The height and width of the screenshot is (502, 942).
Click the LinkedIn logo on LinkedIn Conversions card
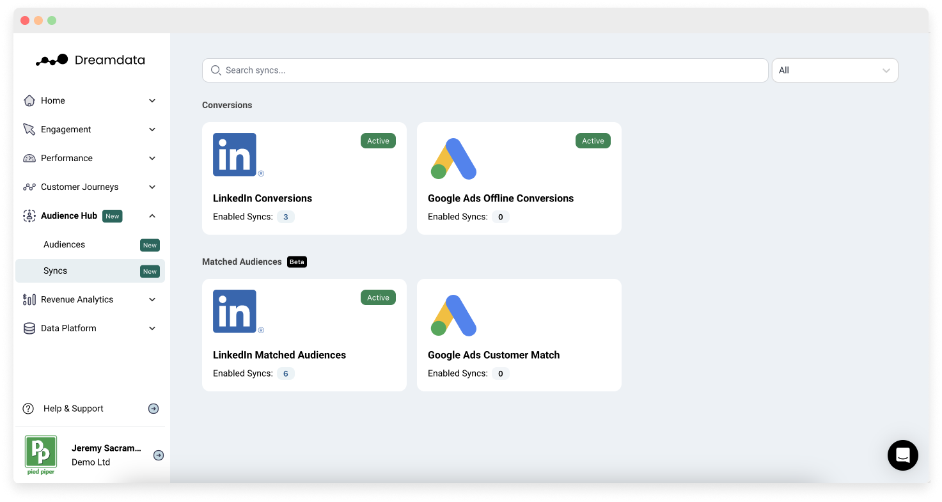click(x=238, y=155)
